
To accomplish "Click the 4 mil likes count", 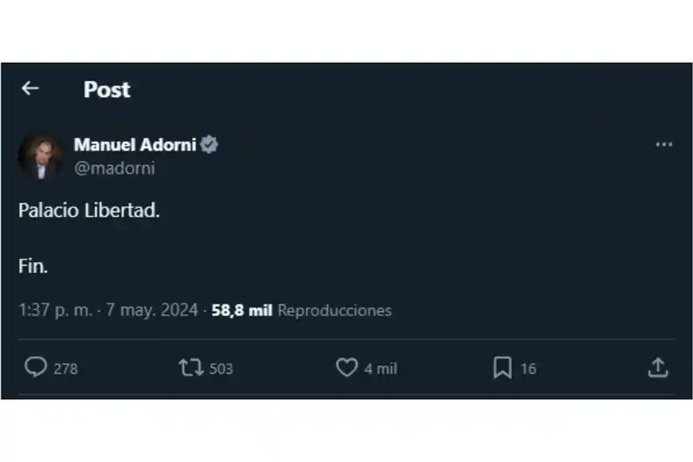I will [381, 369].
